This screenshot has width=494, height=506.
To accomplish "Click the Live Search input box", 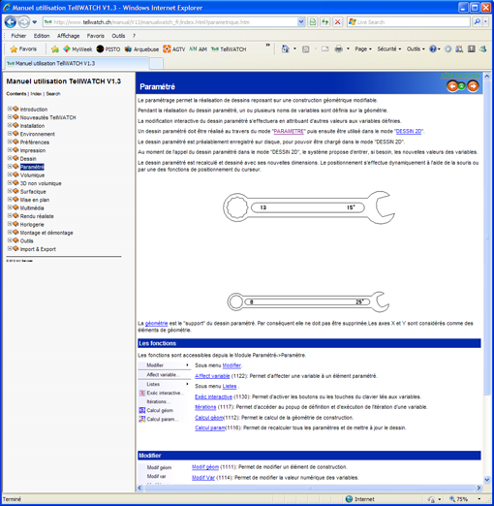I will tap(409, 22).
